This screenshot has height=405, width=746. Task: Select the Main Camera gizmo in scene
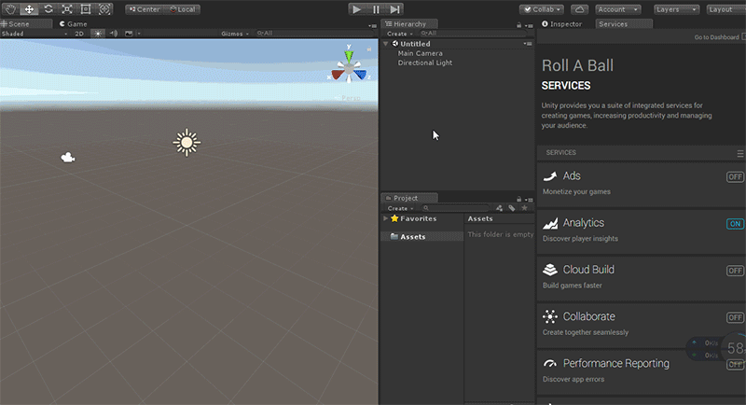coord(67,157)
